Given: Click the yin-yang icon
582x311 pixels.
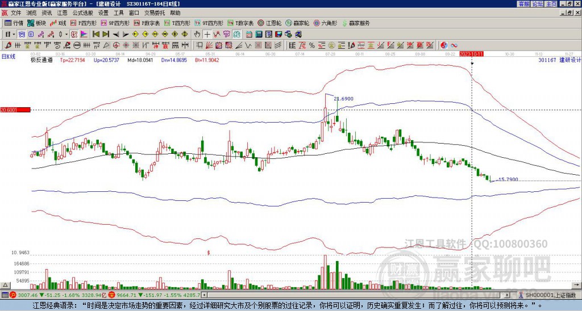Looking at the screenshot, I should [444, 45].
